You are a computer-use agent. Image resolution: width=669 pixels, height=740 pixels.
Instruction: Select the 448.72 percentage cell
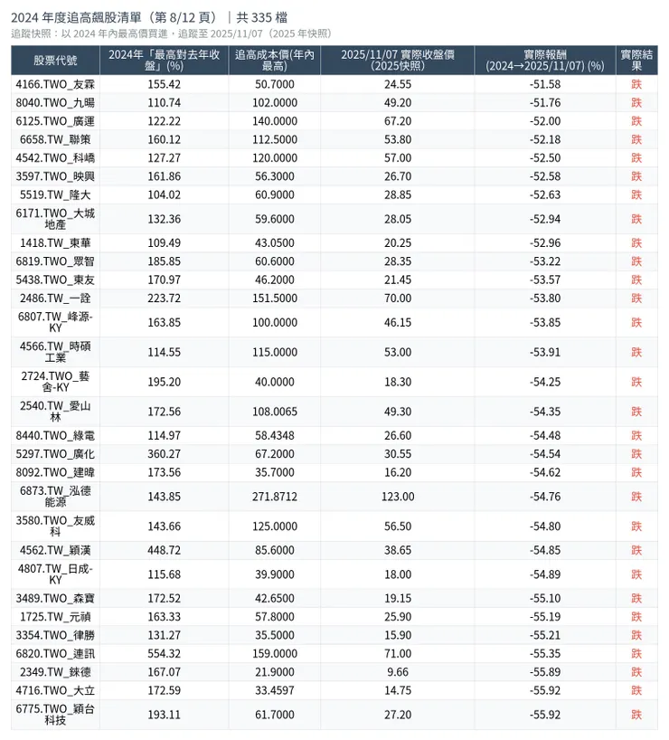click(x=164, y=550)
